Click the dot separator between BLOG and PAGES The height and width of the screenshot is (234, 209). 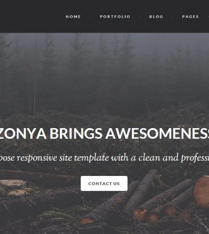click(173, 17)
